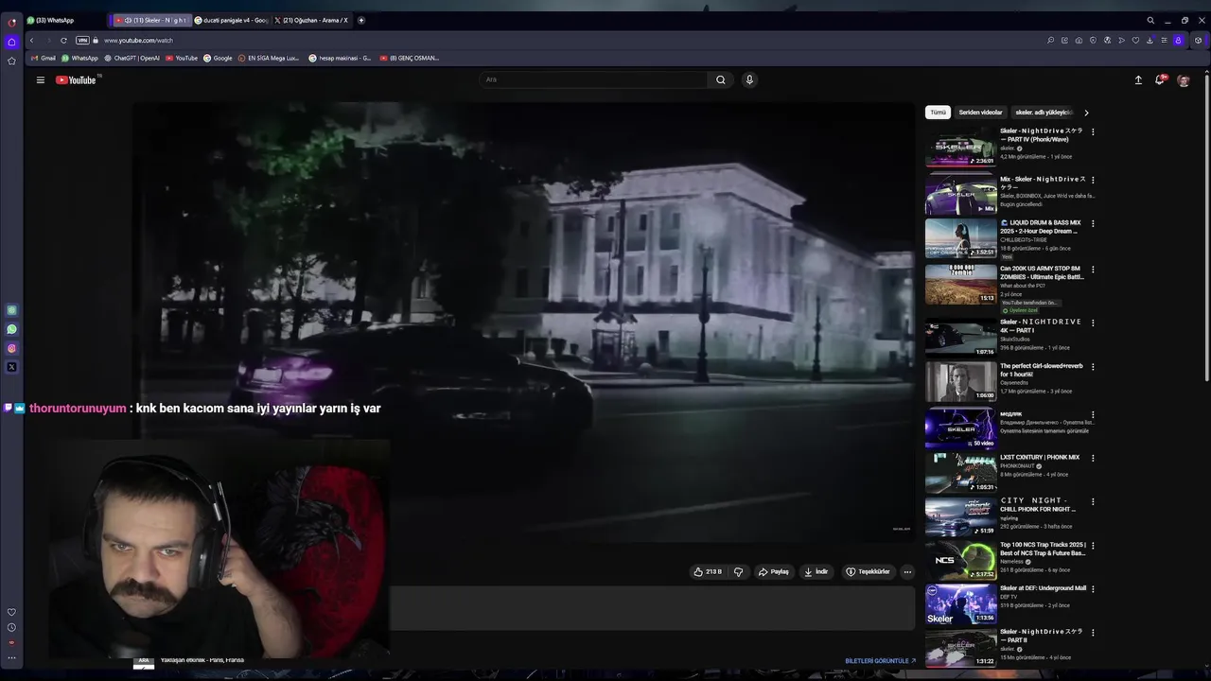Open Skeler at DEF: Underground Mall thumbnail
Viewport: 1211px width, 681px height.
(960, 604)
